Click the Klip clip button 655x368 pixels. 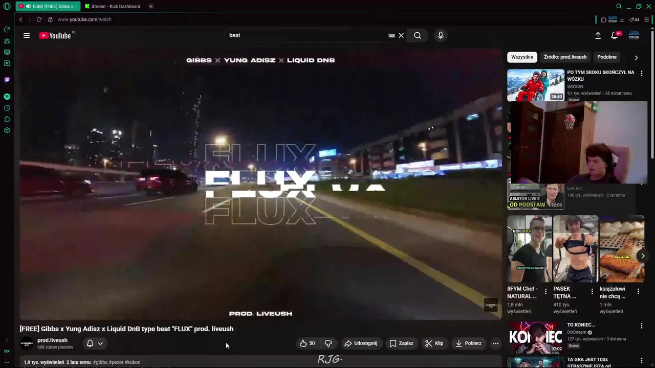(434, 343)
